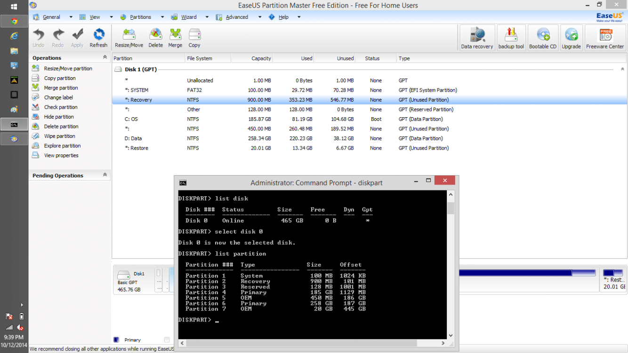Sort by the Type column header
The height and width of the screenshot is (353, 628).
(x=512, y=58)
